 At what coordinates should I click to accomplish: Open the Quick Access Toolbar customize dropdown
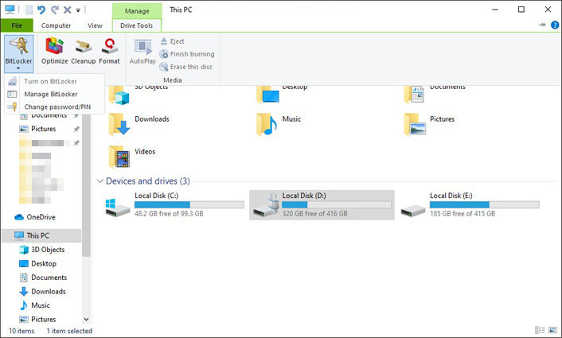point(80,10)
